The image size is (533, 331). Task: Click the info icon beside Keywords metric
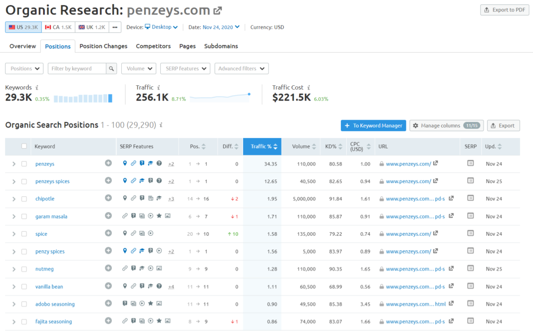[37, 87]
